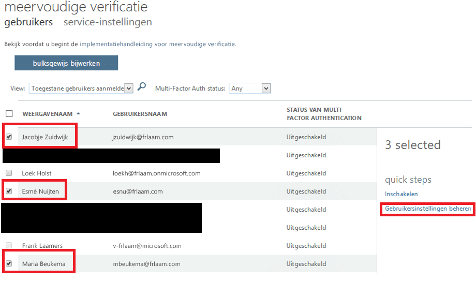
Task: Select the name Frank Laamers
Action: [42, 245]
